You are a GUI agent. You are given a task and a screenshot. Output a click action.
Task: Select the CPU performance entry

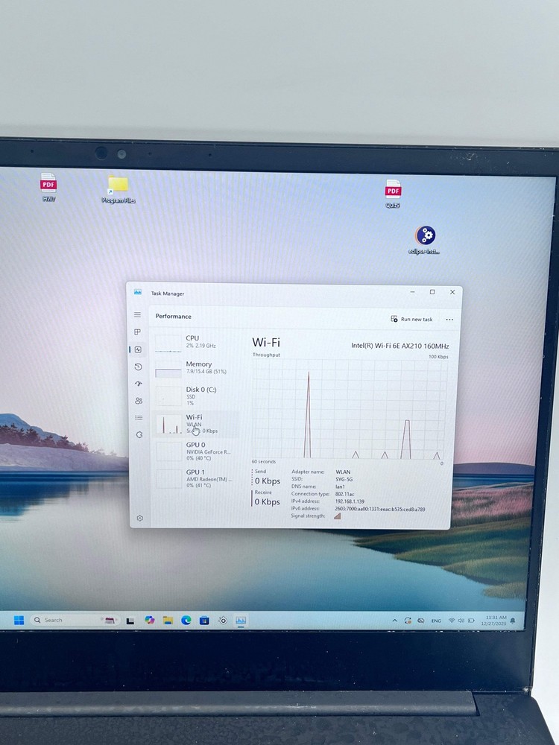(195, 342)
